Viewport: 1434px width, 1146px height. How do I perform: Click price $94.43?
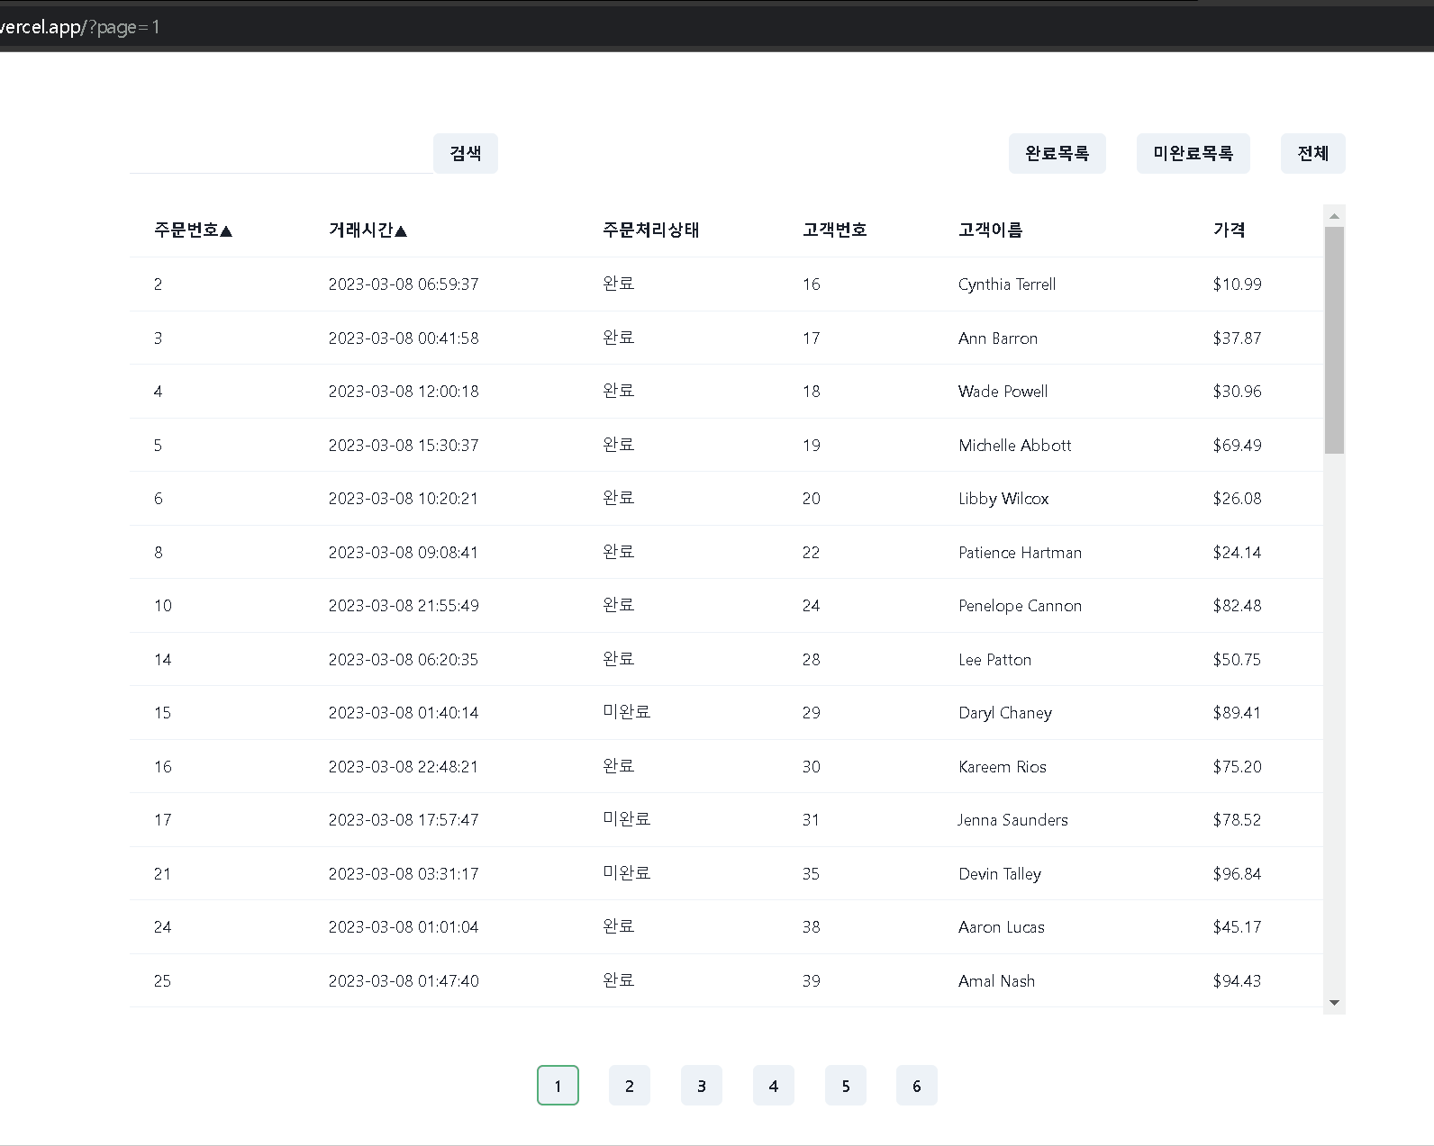tap(1237, 981)
